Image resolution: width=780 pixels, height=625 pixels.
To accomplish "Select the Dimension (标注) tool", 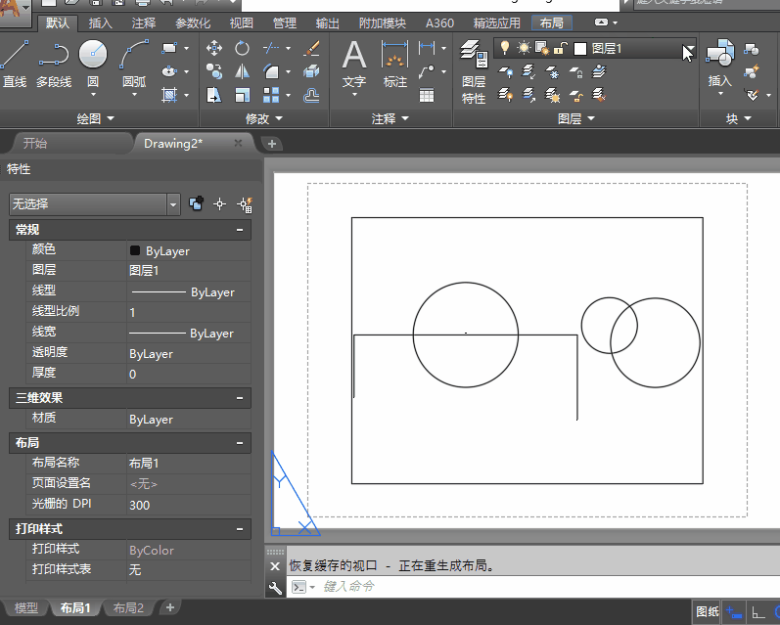I will [395, 64].
